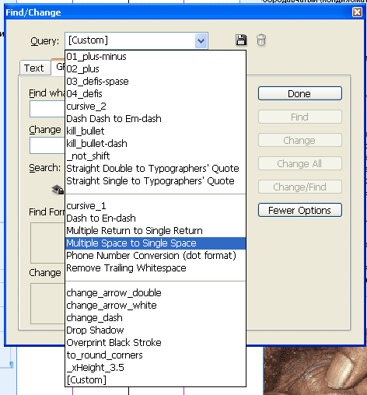Save the current query with floppy icon

tap(241, 40)
